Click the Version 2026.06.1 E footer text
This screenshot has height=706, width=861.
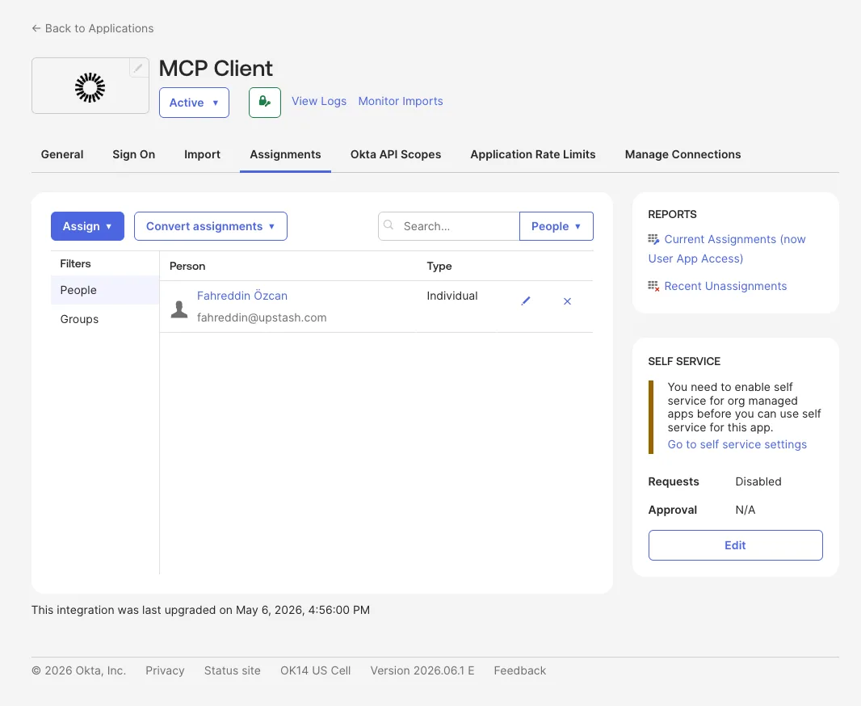point(422,670)
